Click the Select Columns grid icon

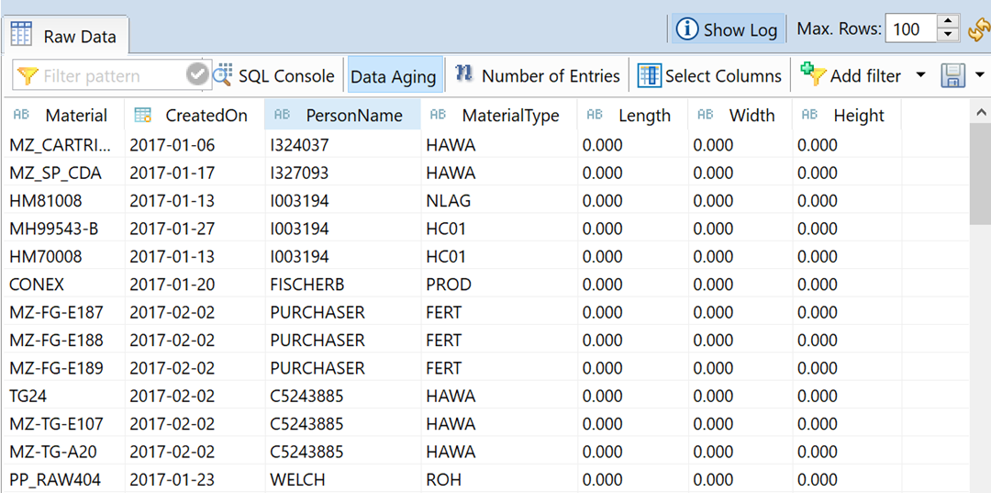click(x=649, y=76)
